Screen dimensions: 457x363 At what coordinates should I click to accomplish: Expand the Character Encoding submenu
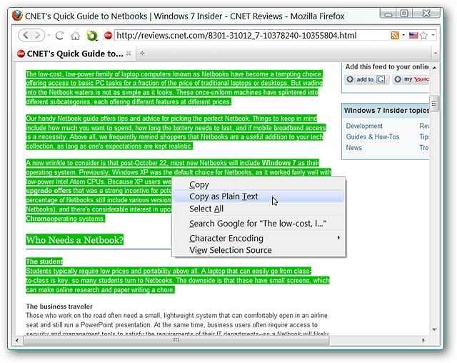coord(258,238)
